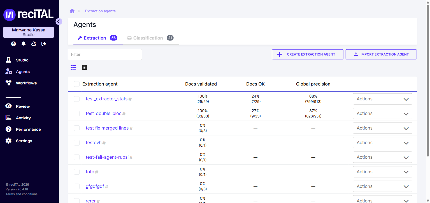430x203 pixels.
Task: Open Actions dropdown for test-fail-agent-rupsi
Action: click(382, 157)
